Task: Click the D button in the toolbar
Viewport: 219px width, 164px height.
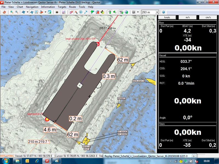Action: click(x=134, y=12)
